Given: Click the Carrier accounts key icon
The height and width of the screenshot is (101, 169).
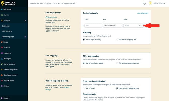Looking at the screenshot, I should [x=2, y=64].
